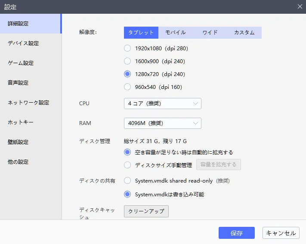This screenshot has width=306, height=244.
Task: Click the キャンセル button
Action: point(281,233)
